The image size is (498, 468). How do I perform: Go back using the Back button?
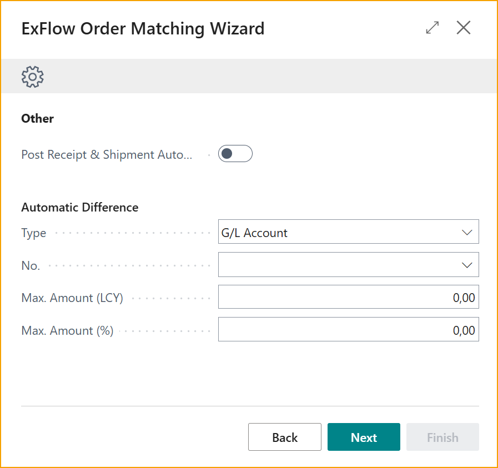pyautogui.click(x=284, y=437)
